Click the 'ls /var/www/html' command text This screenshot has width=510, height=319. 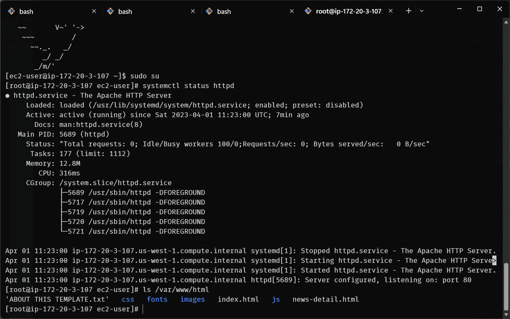(176, 290)
